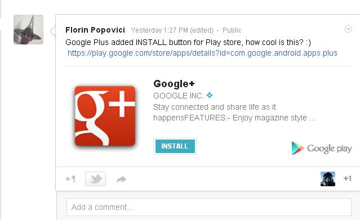Screen dimensions: 360x220
Task: Open the Google+ app title
Action: (x=174, y=84)
